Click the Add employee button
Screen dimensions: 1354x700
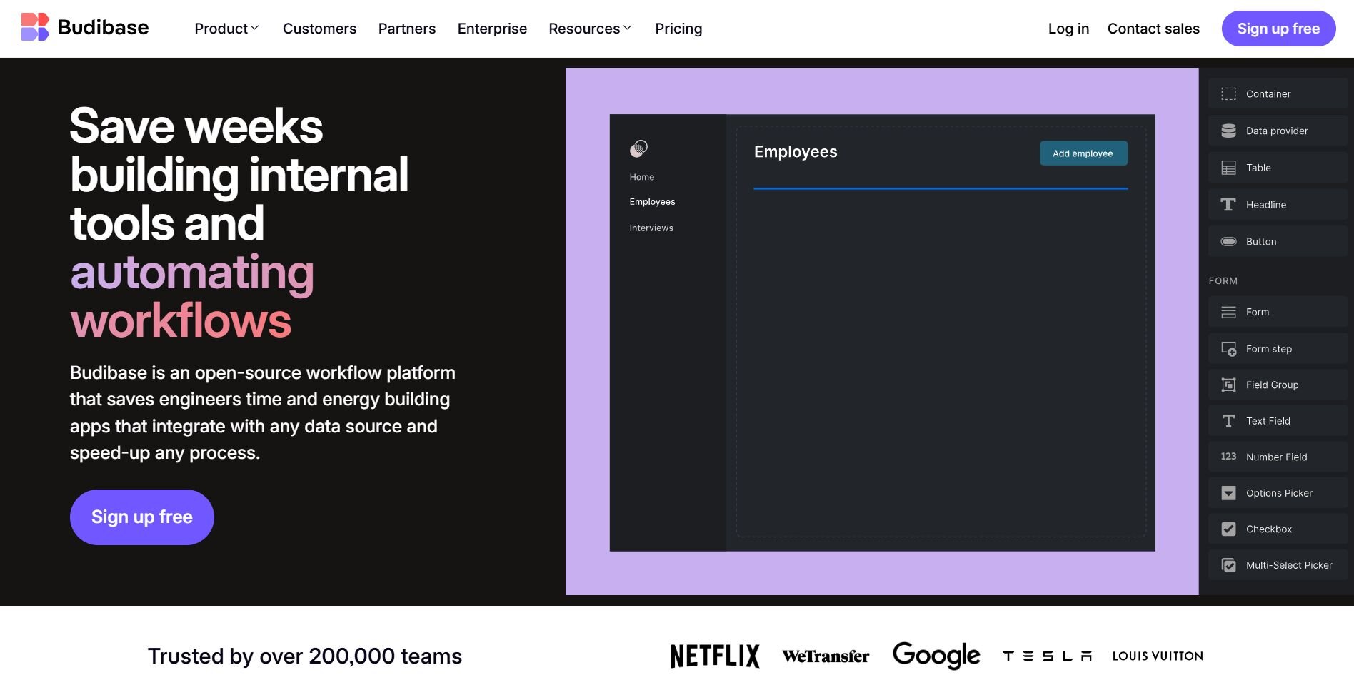pos(1083,153)
